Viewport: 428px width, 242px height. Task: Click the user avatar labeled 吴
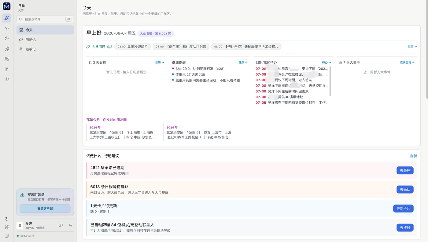tap(20, 226)
